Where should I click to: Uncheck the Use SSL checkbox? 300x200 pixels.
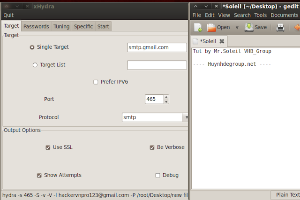(x=48, y=147)
